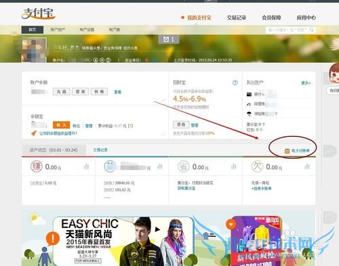Click the orange heart icon on promo card
The image size is (339, 266).
(x=231, y=225)
